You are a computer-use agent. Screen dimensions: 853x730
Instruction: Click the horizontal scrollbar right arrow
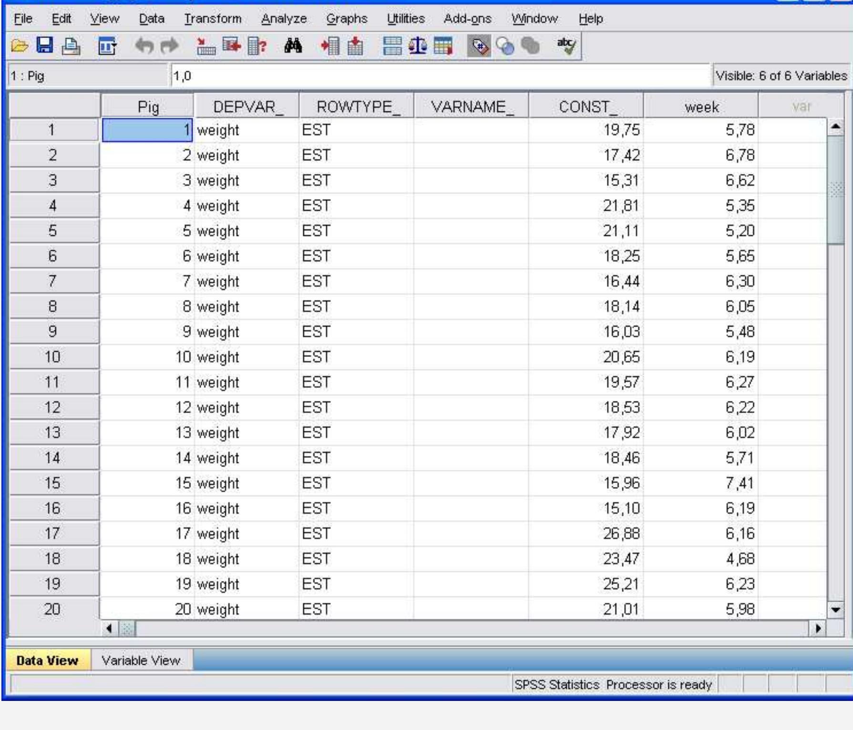point(818,629)
